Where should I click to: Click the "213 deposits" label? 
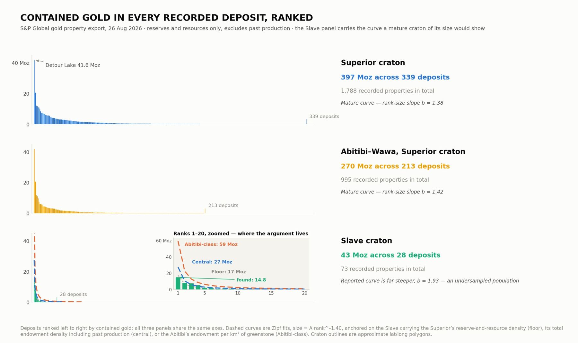[223, 205]
